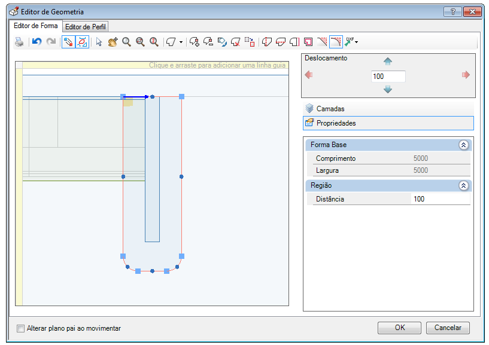489x345 pixels.
Task: Click the help question mark button
Action: tap(453, 12)
